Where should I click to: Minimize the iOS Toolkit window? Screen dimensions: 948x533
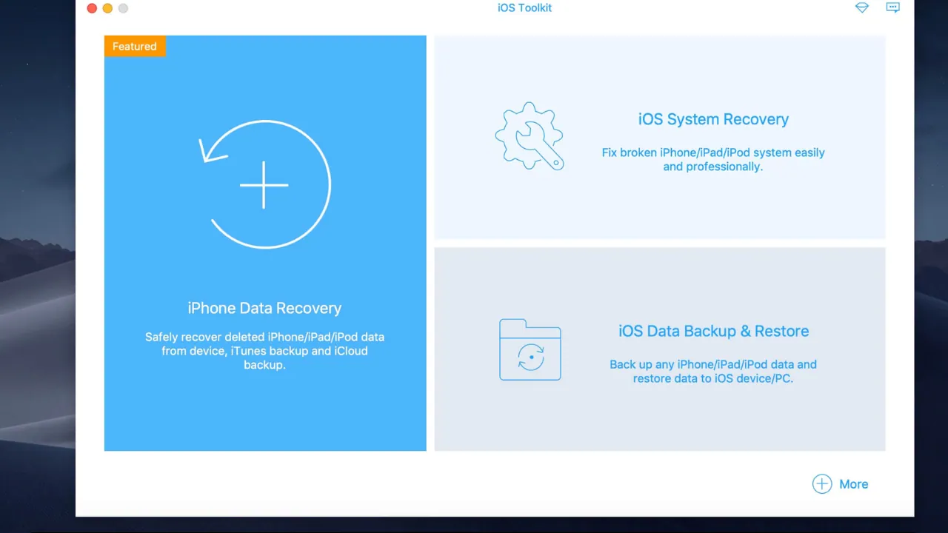pos(107,8)
